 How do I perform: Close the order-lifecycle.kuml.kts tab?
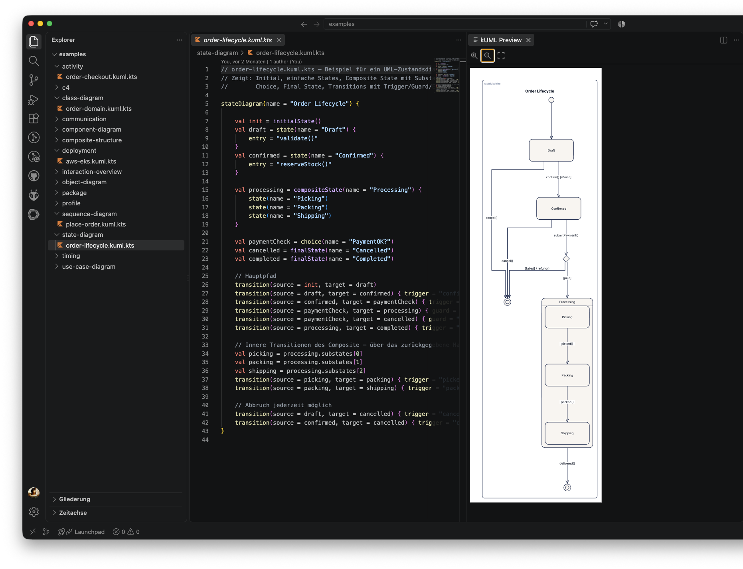tap(279, 40)
